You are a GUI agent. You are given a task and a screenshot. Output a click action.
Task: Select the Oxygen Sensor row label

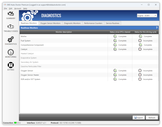point(27,71)
